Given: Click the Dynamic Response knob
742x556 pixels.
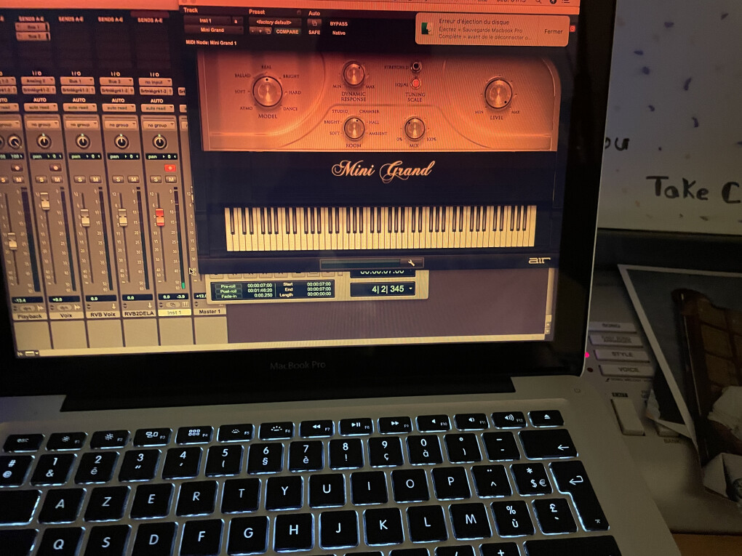Looking at the screenshot, I should 353,73.
